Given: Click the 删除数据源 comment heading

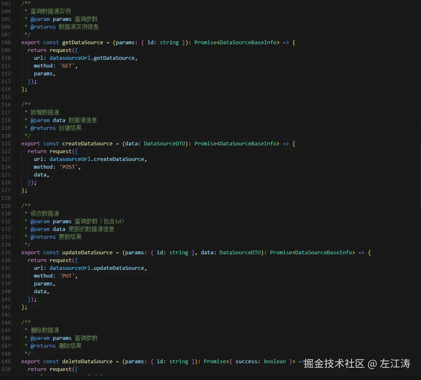Looking at the screenshot, I should 45,330.
